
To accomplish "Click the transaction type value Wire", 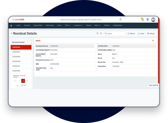I will [52, 68].
